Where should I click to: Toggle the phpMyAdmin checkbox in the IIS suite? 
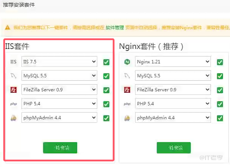(106, 118)
